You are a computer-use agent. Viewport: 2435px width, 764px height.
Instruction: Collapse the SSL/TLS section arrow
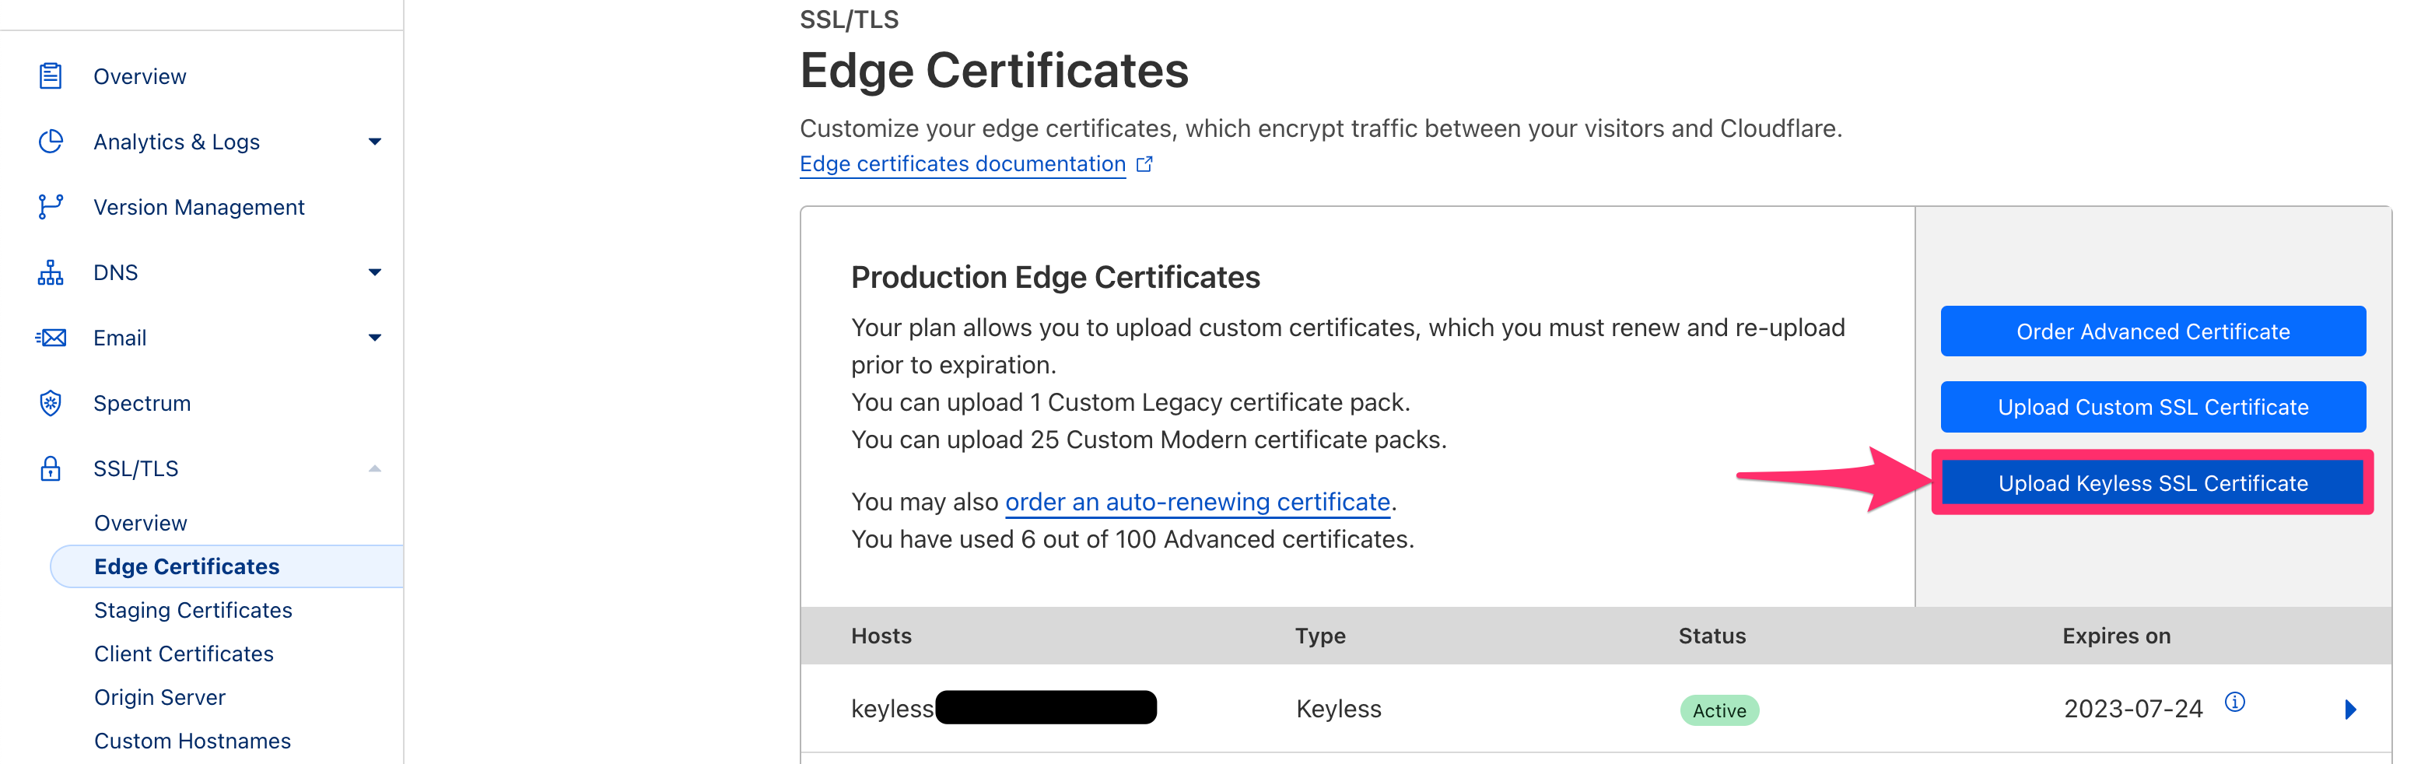point(374,468)
